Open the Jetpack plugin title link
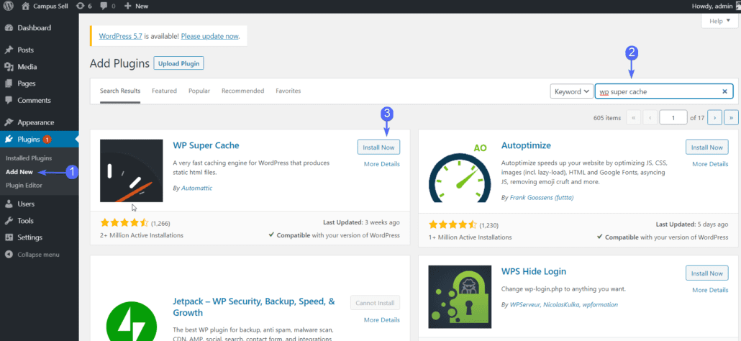This screenshot has width=741, height=341. click(x=254, y=307)
